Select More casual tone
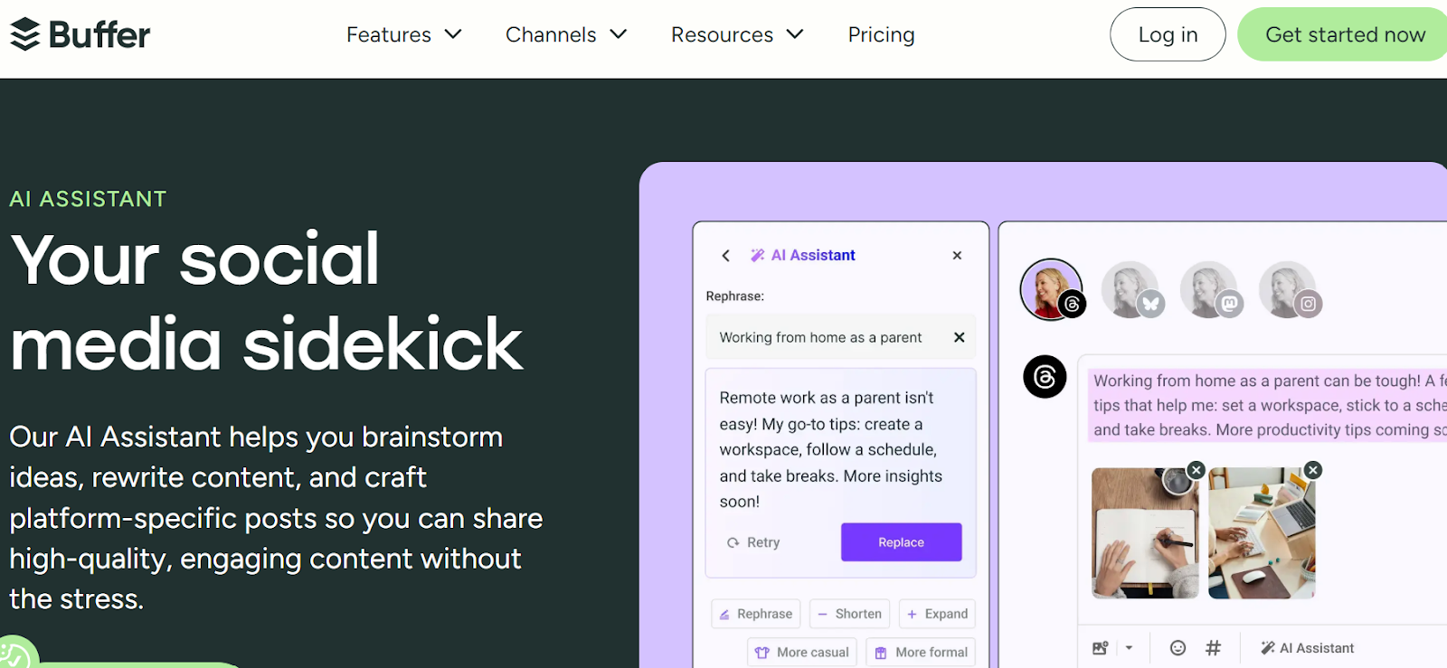The image size is (1447, 668). point(802,652)
